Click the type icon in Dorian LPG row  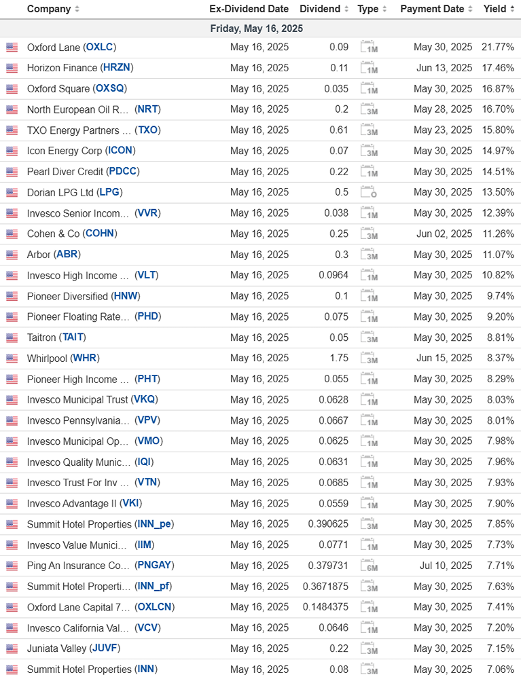pyautogui.click(x=369, y=192)
